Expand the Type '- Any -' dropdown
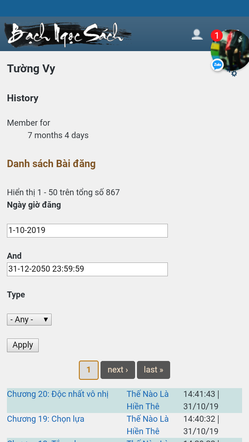 click(29, 320)
